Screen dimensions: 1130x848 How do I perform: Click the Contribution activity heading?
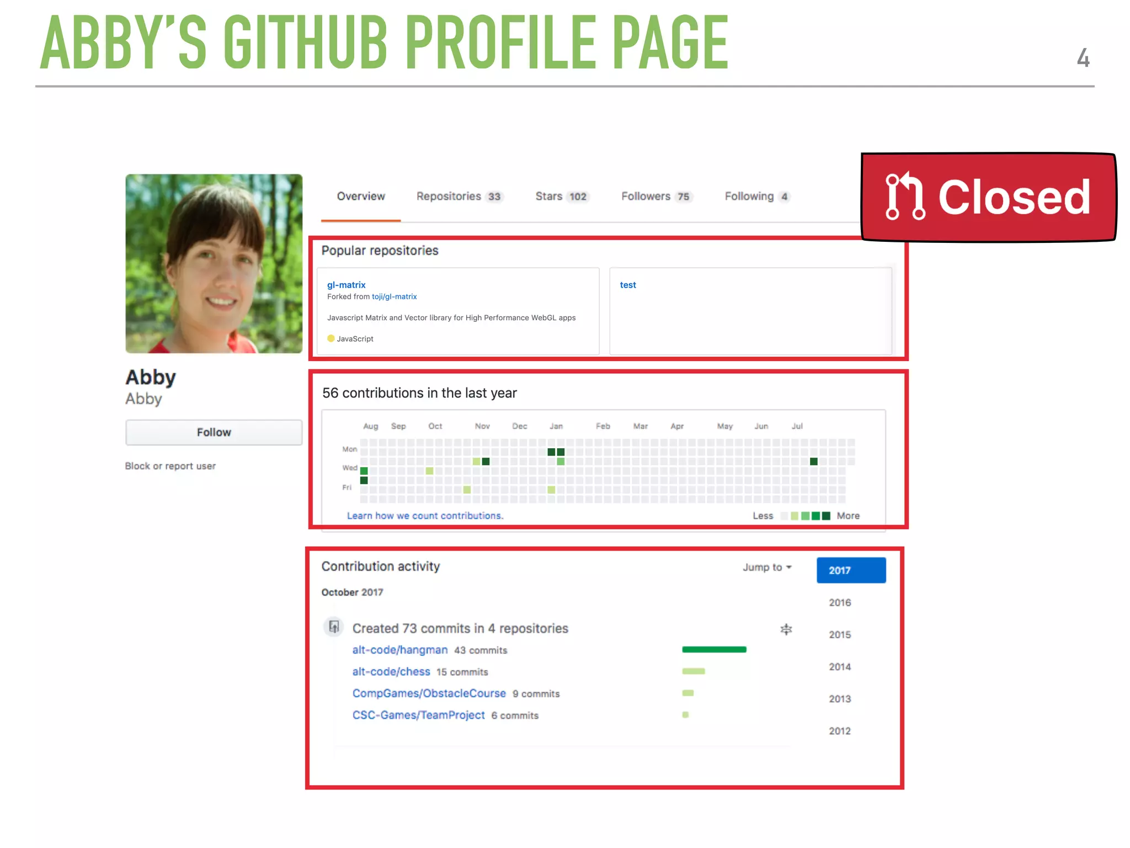click(x=381, y=566)
